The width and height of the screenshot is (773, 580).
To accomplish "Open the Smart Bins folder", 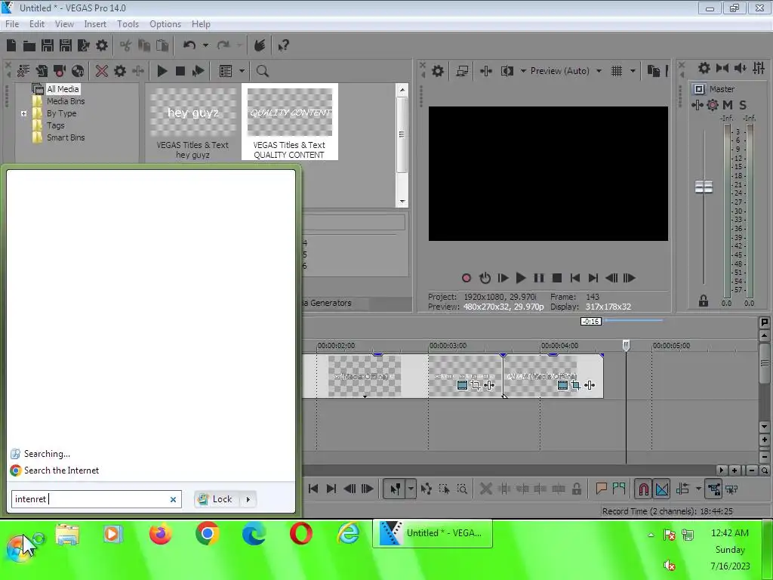I will [66, 137].
